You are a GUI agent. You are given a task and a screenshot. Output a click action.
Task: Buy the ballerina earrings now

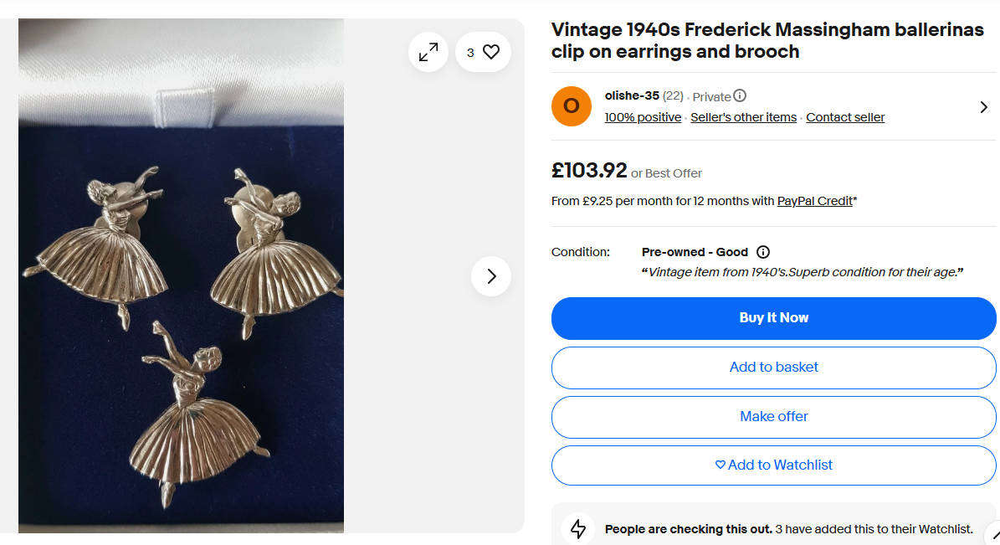click(x=773, y=318)
